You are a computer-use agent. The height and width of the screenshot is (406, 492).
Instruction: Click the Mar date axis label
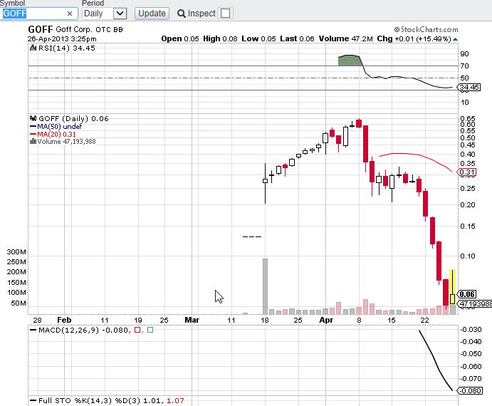(192, 320)
